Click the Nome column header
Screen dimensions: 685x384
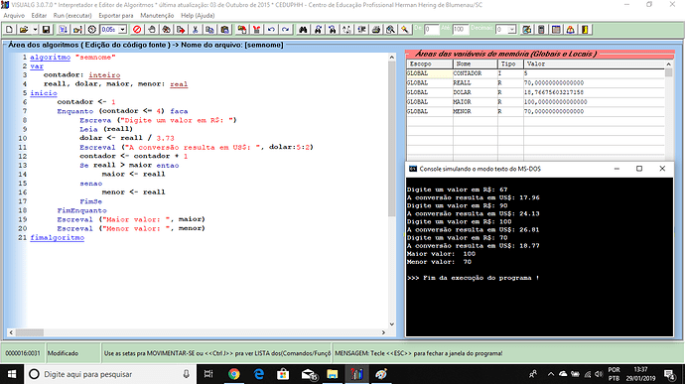476,64
